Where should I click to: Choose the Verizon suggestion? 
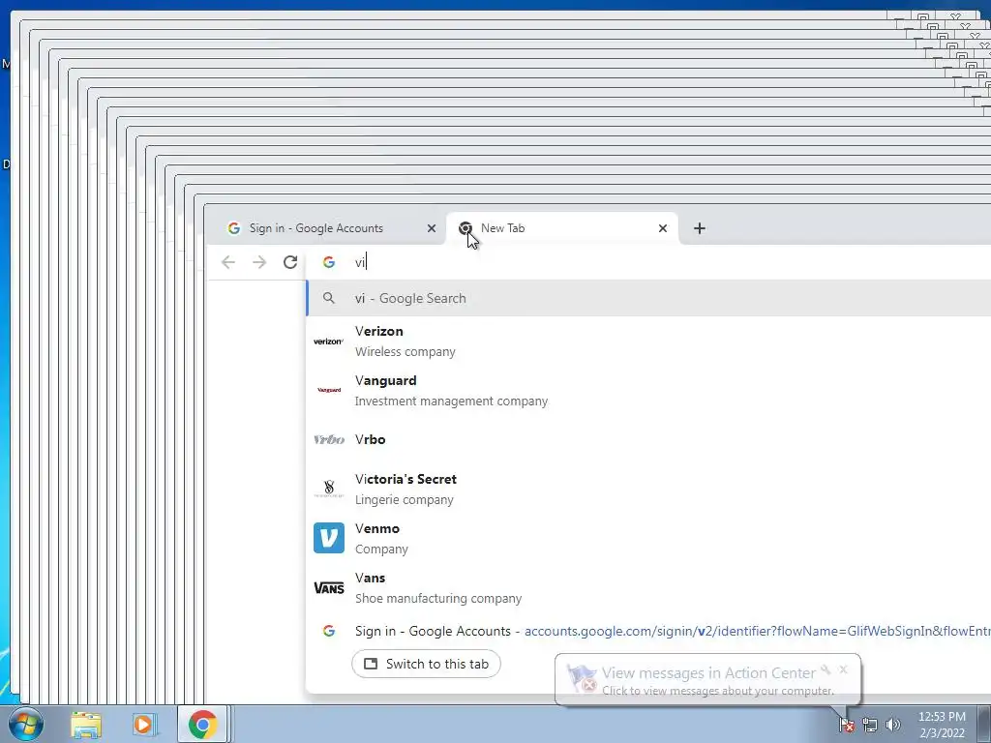[648, 342]
